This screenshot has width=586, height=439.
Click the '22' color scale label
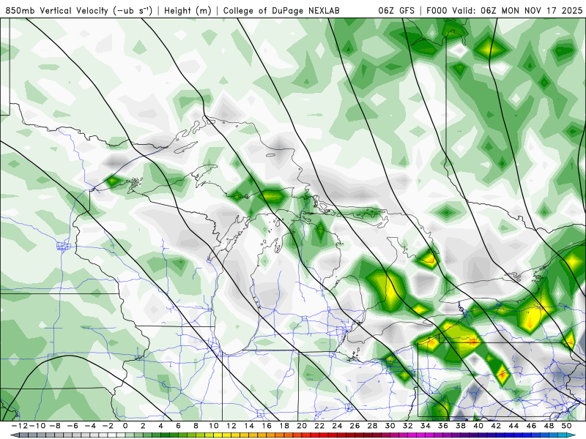click(x=319, y=426)
